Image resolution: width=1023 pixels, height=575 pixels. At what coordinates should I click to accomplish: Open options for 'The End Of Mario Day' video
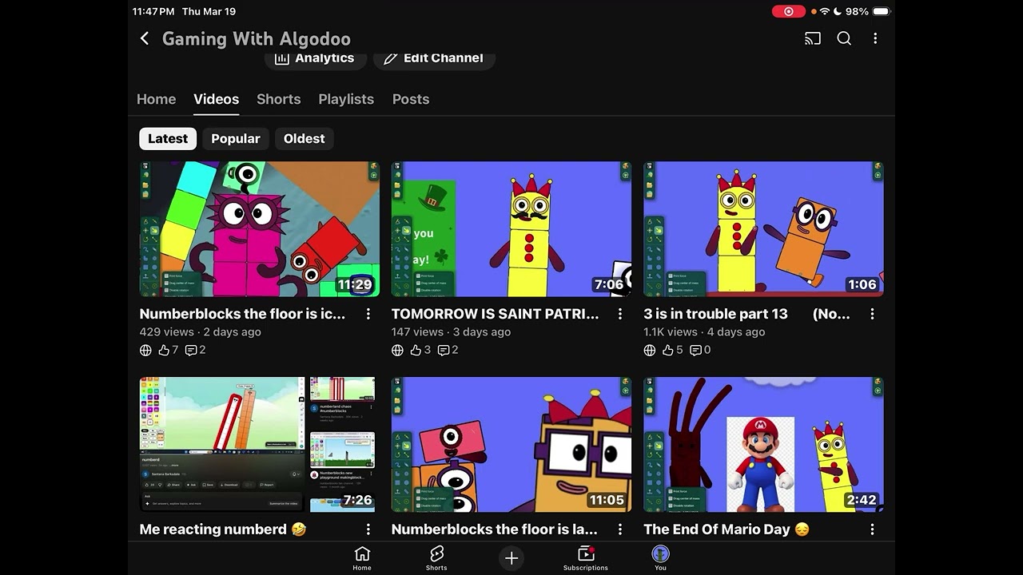point(872,529)
